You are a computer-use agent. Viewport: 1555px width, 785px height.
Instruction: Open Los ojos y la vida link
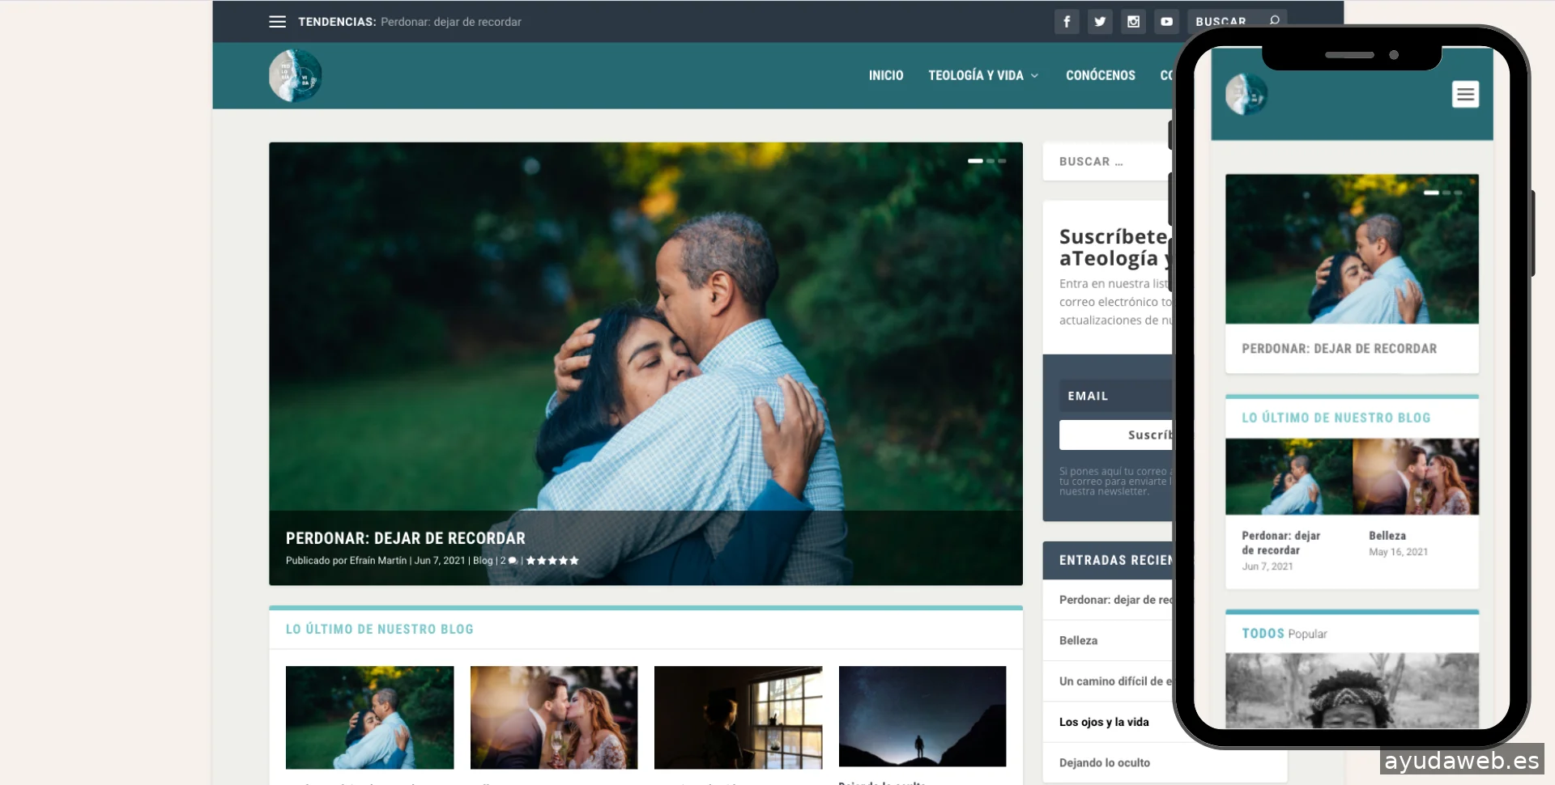pos(1104,722)
